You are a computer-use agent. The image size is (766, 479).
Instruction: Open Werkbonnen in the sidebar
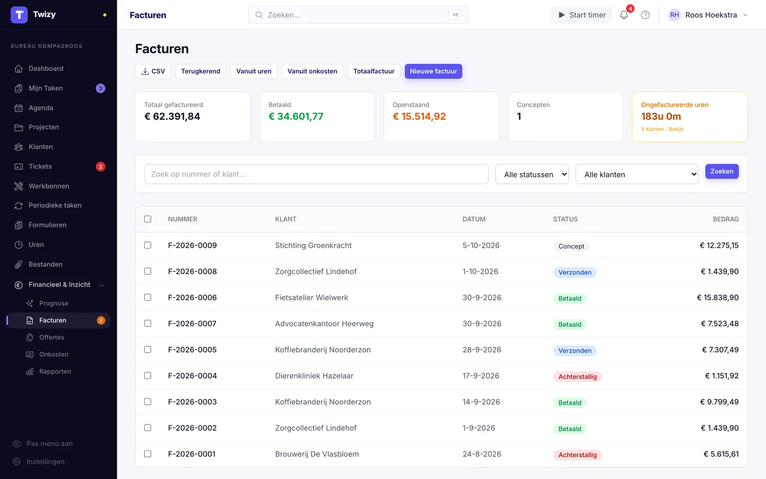pos(58,186)
